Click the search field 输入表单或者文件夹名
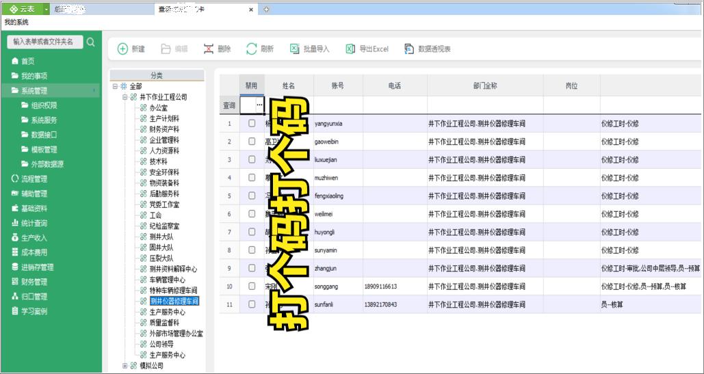Image resolution: width=704 pixels, height=374 pixels. (45, 42)
